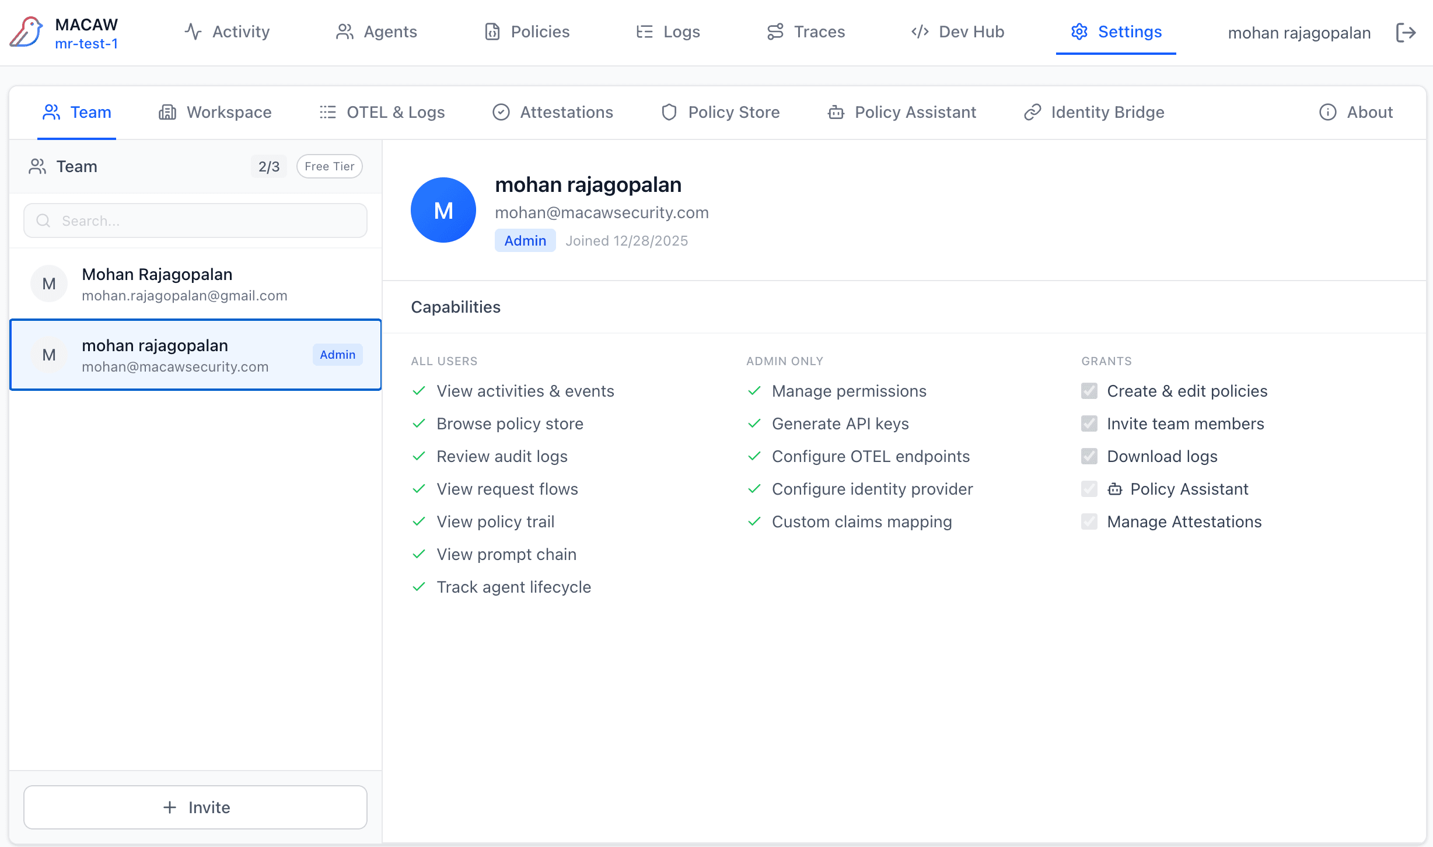Toggle Invite team members checkbox

tap(1089, 423)
